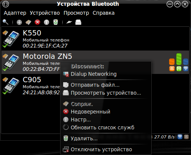
Task: Click the orange signal strength bar
Action: point(172,62)
